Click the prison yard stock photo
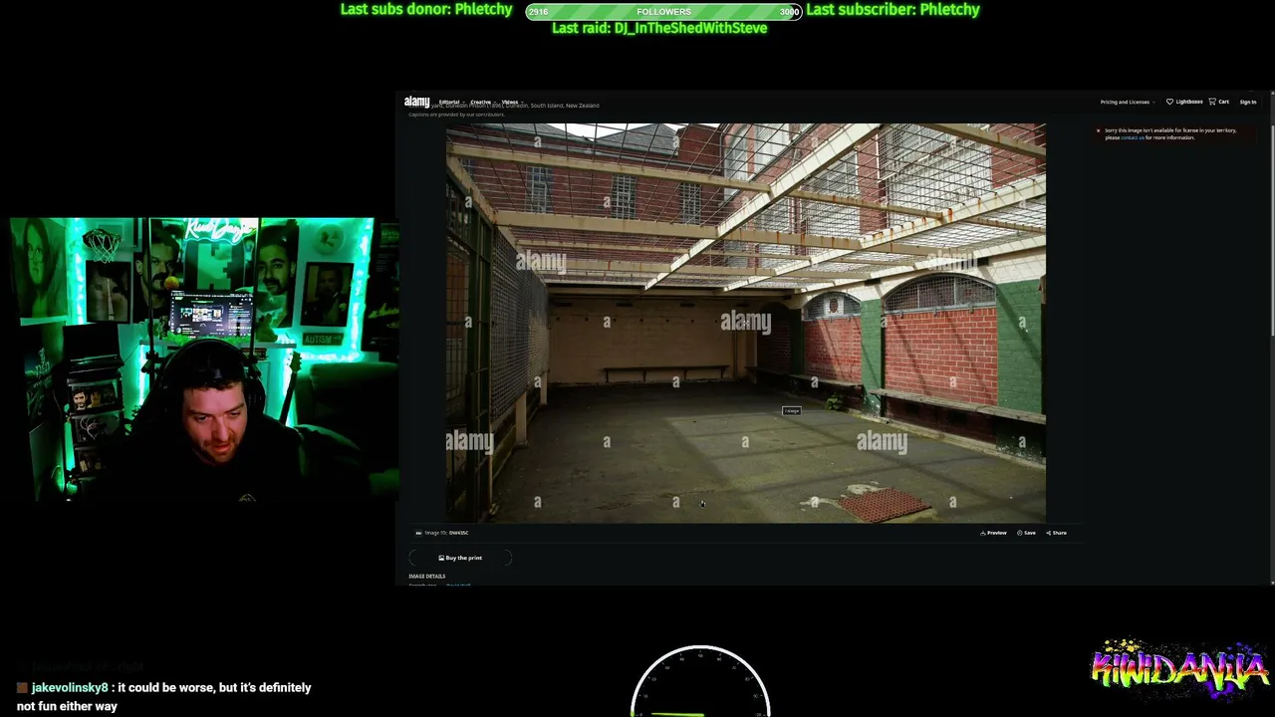The width and height of the screenshot is (1275, 717). [746, 323]
